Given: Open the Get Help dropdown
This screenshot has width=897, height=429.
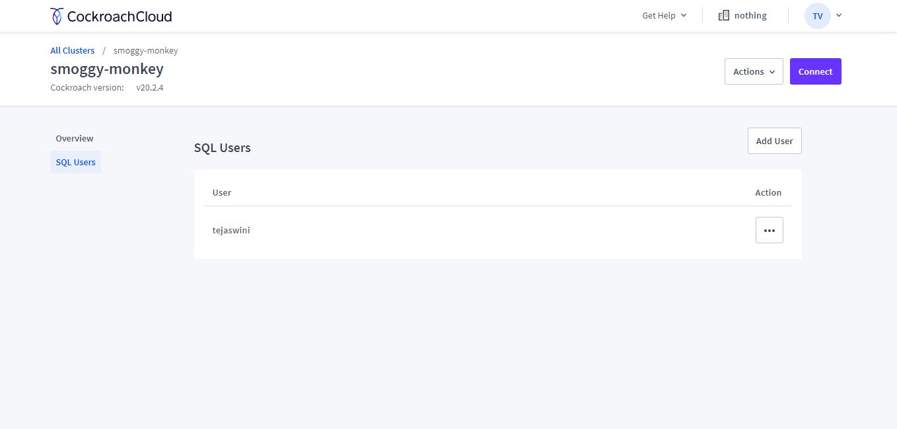Looking at the screenshot, I should 664,15.
